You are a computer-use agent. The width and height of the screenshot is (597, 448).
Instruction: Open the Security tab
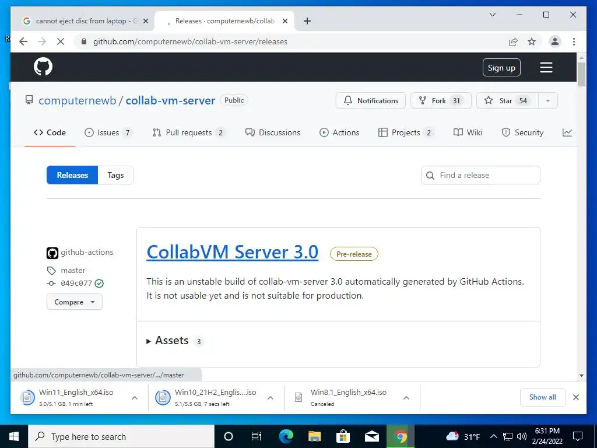point(523,132)
